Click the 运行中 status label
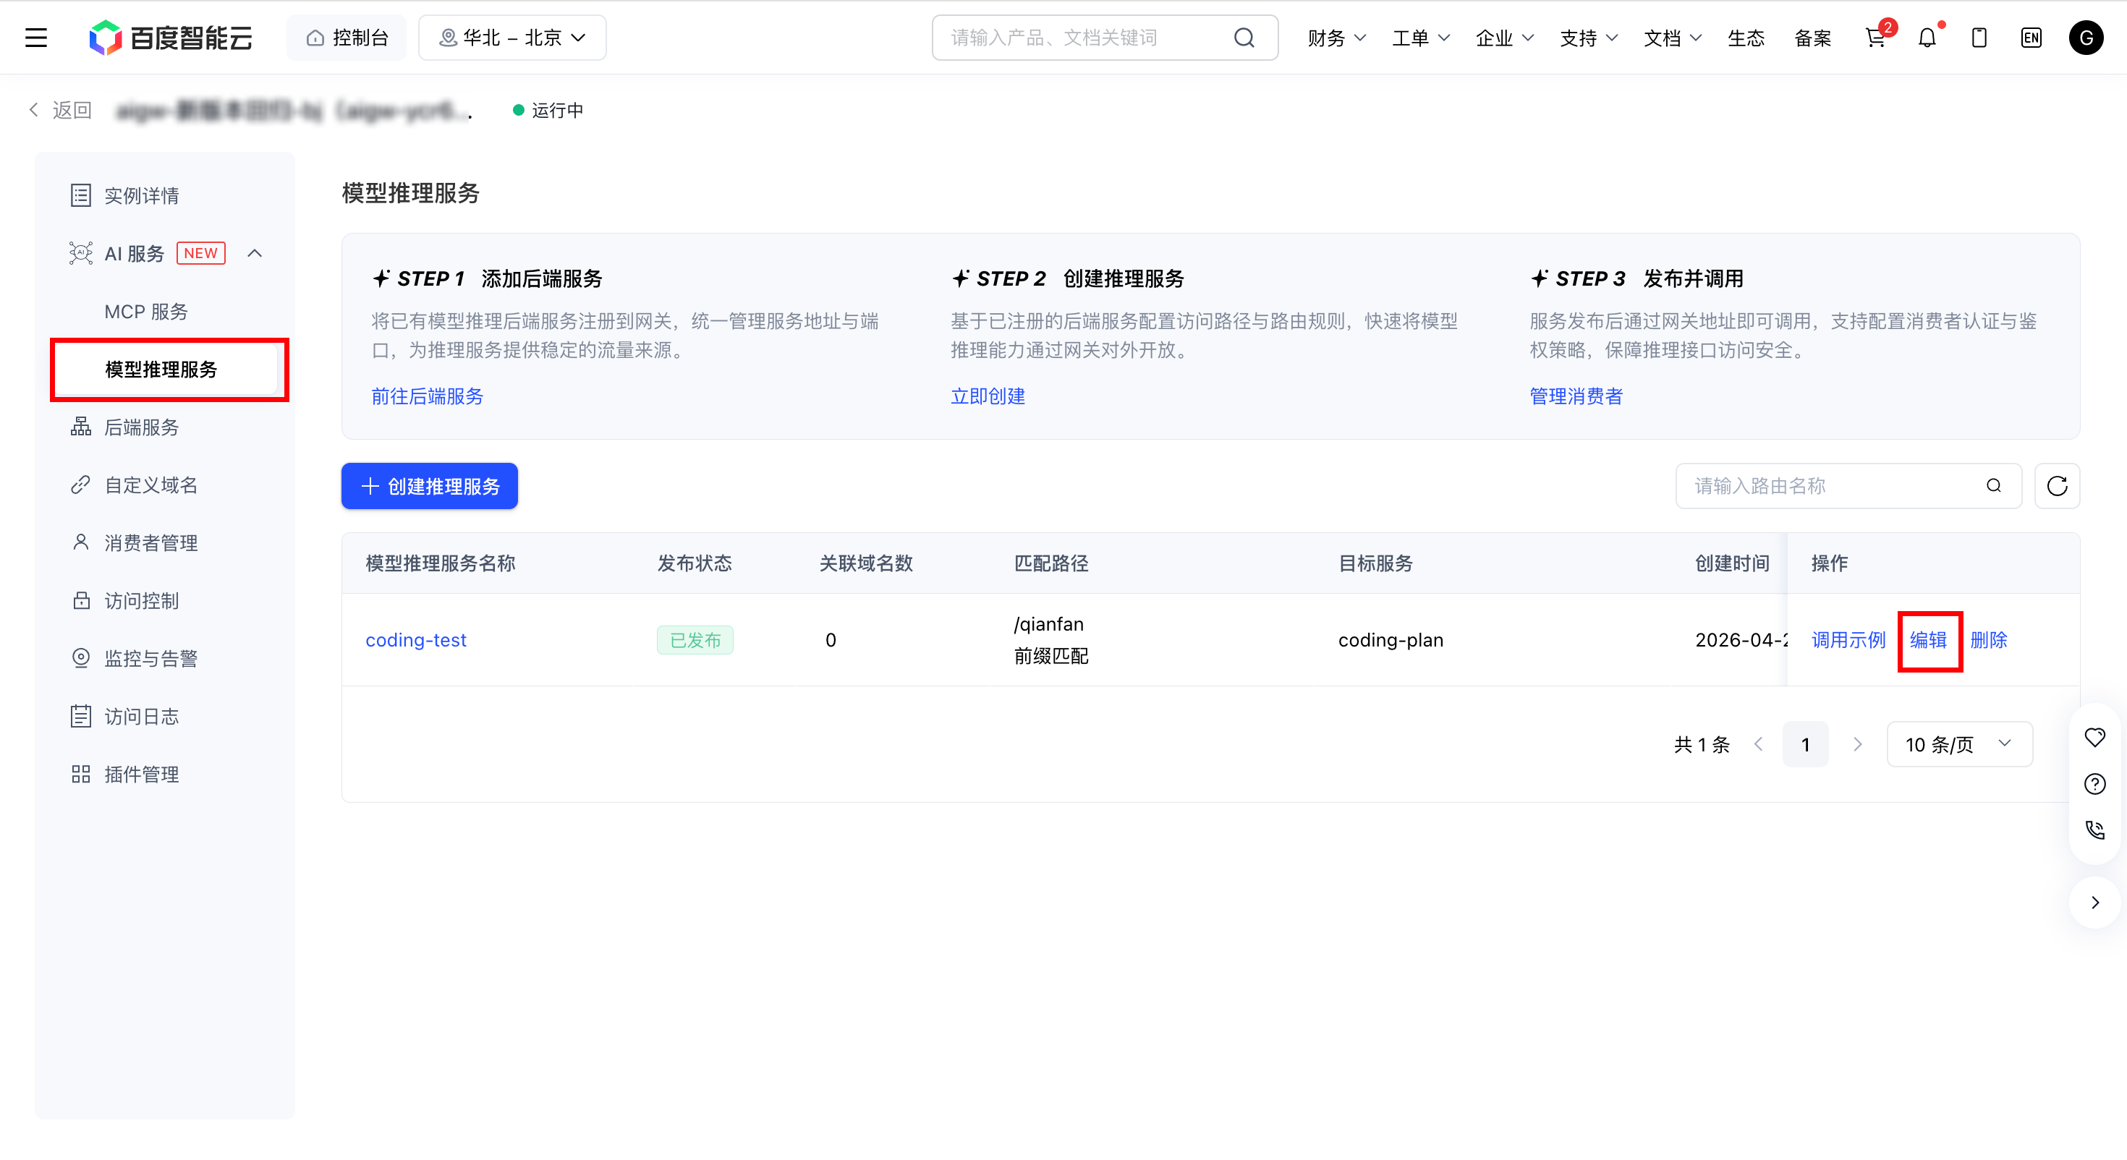Image resolution: width=2127 pixels, height=1160 pixels. (x=557, y=110)
